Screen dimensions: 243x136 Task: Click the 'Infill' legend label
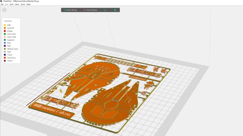(9, 25)
